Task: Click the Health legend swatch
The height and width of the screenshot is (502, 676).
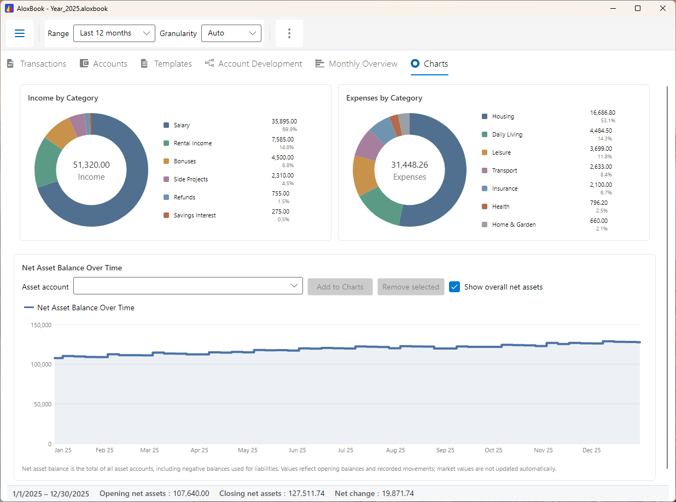Action: click(x=485, y=206)
